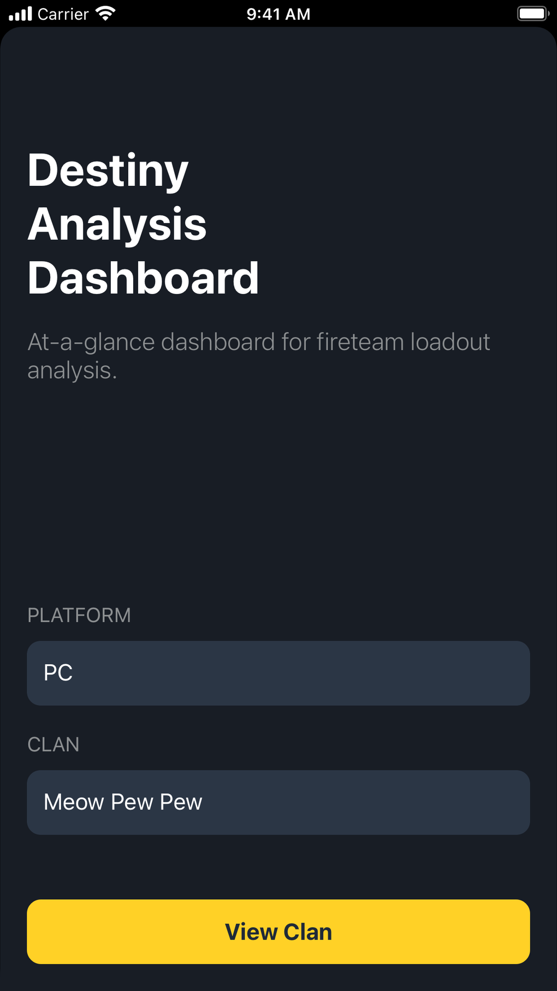Open the Platform selector showing PC
The width and height of the screenshot is (557, 991).
pos(278,673)
